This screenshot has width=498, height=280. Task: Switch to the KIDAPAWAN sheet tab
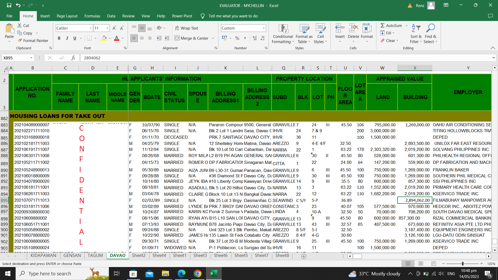43,255
